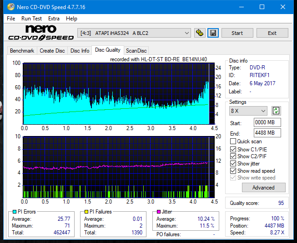Select the Disc Quality tab

tap(108, 50)
